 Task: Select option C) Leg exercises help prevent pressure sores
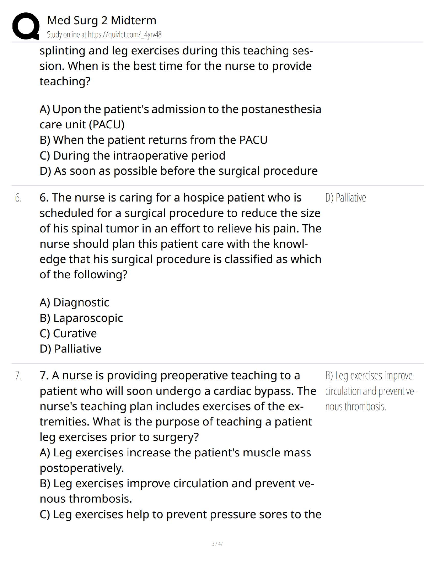181,514
